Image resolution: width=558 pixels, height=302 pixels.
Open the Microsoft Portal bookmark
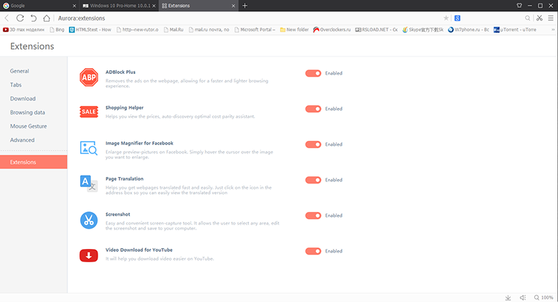tap(255, 30)
